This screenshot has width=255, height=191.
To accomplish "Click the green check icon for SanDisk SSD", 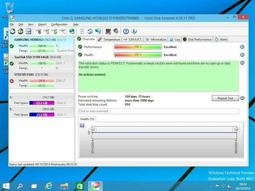I will click(x=12, y=63).
